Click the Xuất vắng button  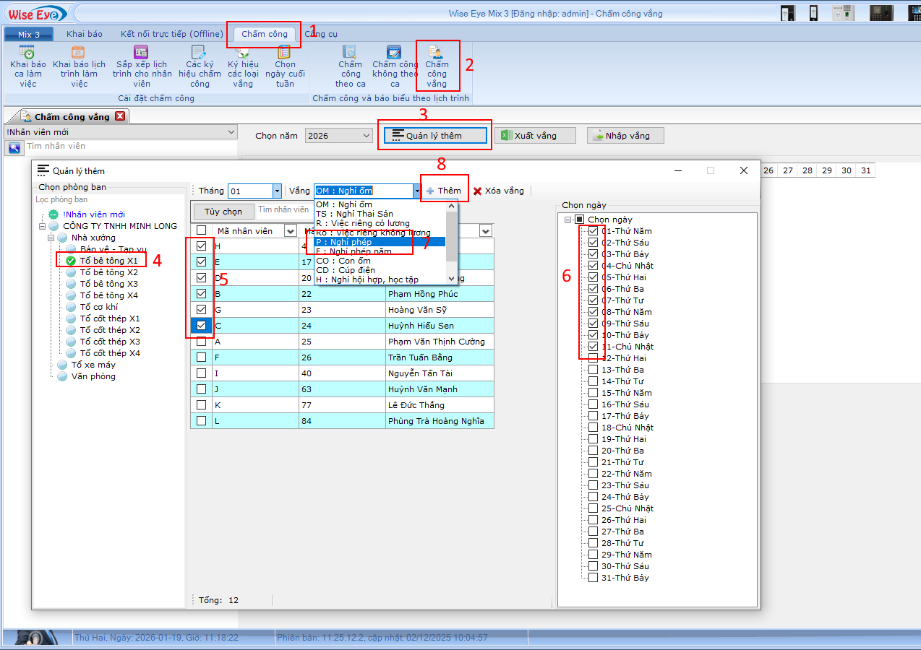click(536, 136)
